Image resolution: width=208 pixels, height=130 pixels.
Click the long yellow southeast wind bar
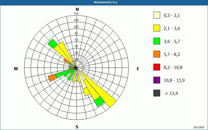pyautogui.click(x=101, y=90)
